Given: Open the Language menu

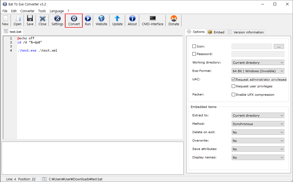Looking at the screenshot, I should click(57, 11).
